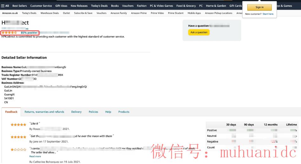Go to Best Sellers in top navigation
The width and height of the screenshot is (301, 164).
[x=20, y=6]
